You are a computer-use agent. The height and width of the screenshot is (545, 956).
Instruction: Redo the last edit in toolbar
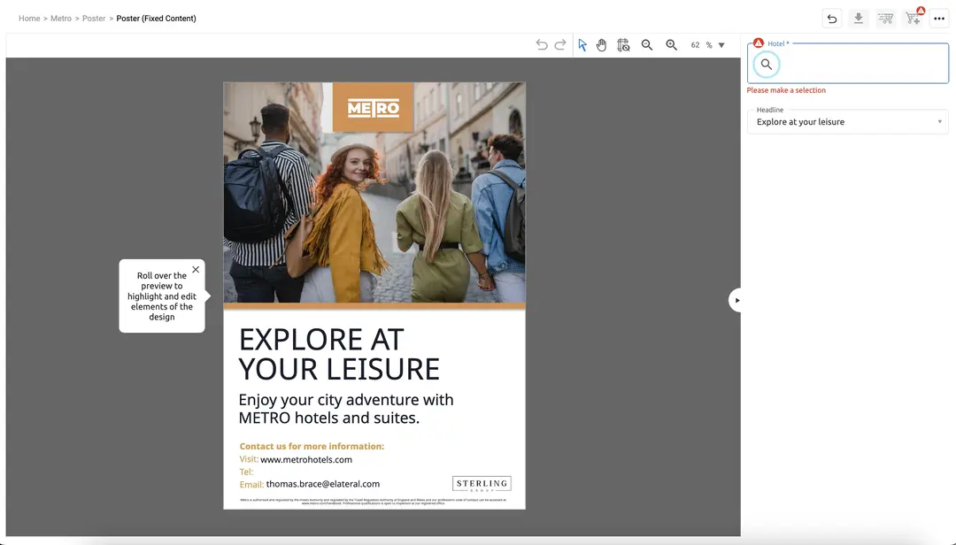[560, 45]
